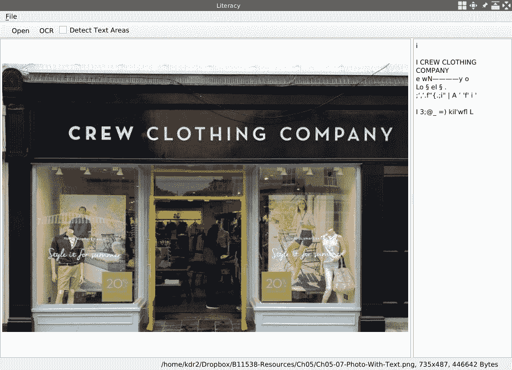Screen dimensions: 512x370
Task: Click the Open toolbar button
Action: 20,30
